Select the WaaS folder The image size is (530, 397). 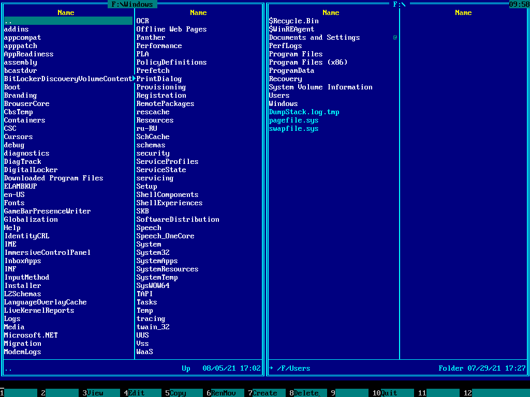(145, 352)
